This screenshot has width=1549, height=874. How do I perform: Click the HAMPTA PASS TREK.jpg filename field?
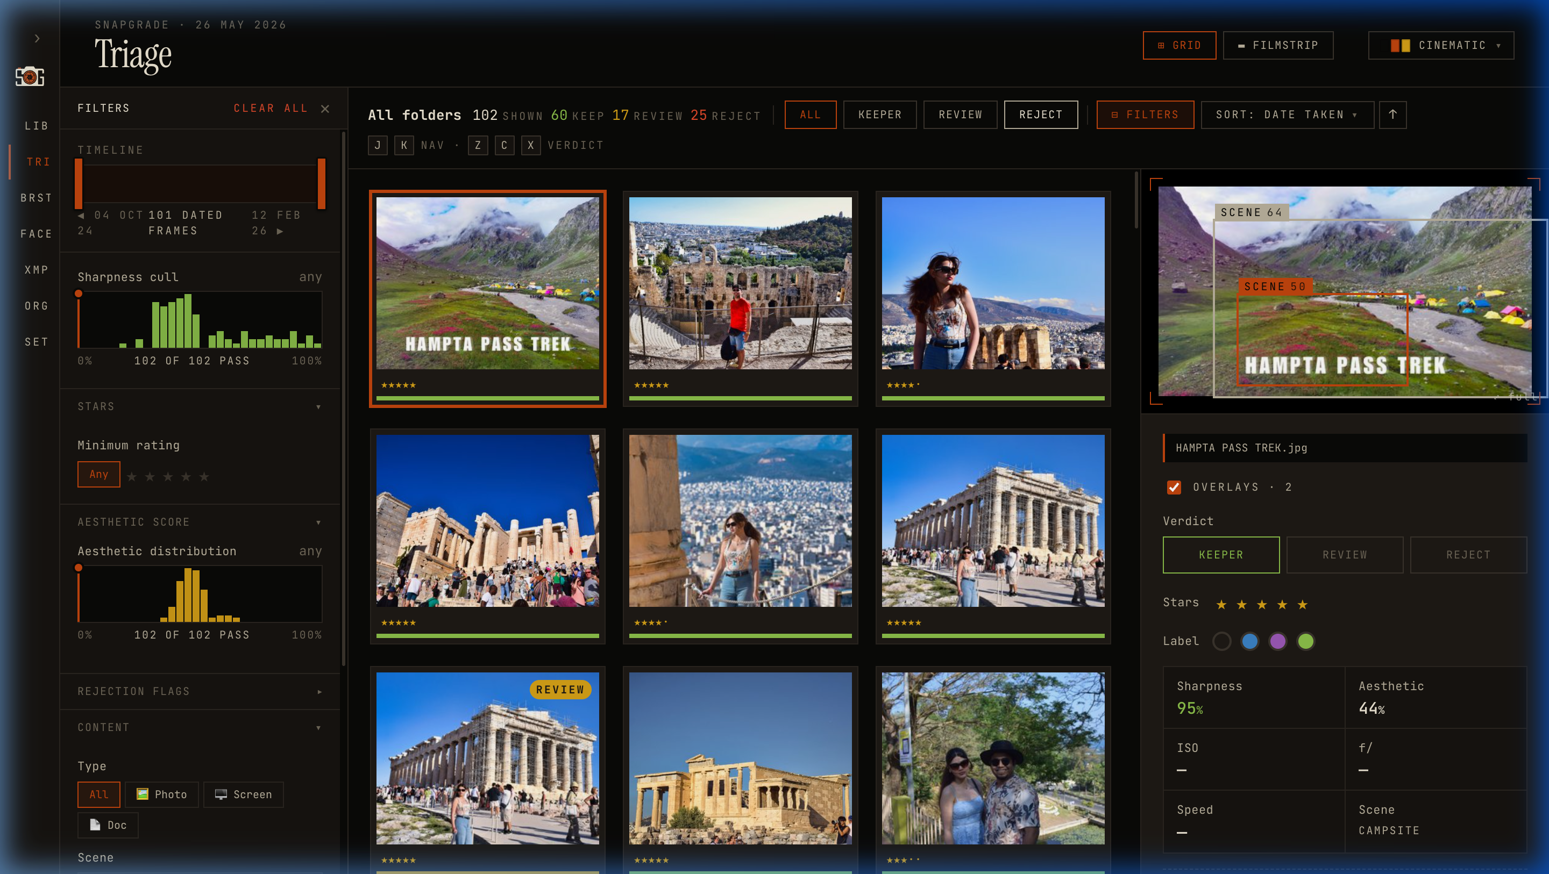click(1345, 448)
